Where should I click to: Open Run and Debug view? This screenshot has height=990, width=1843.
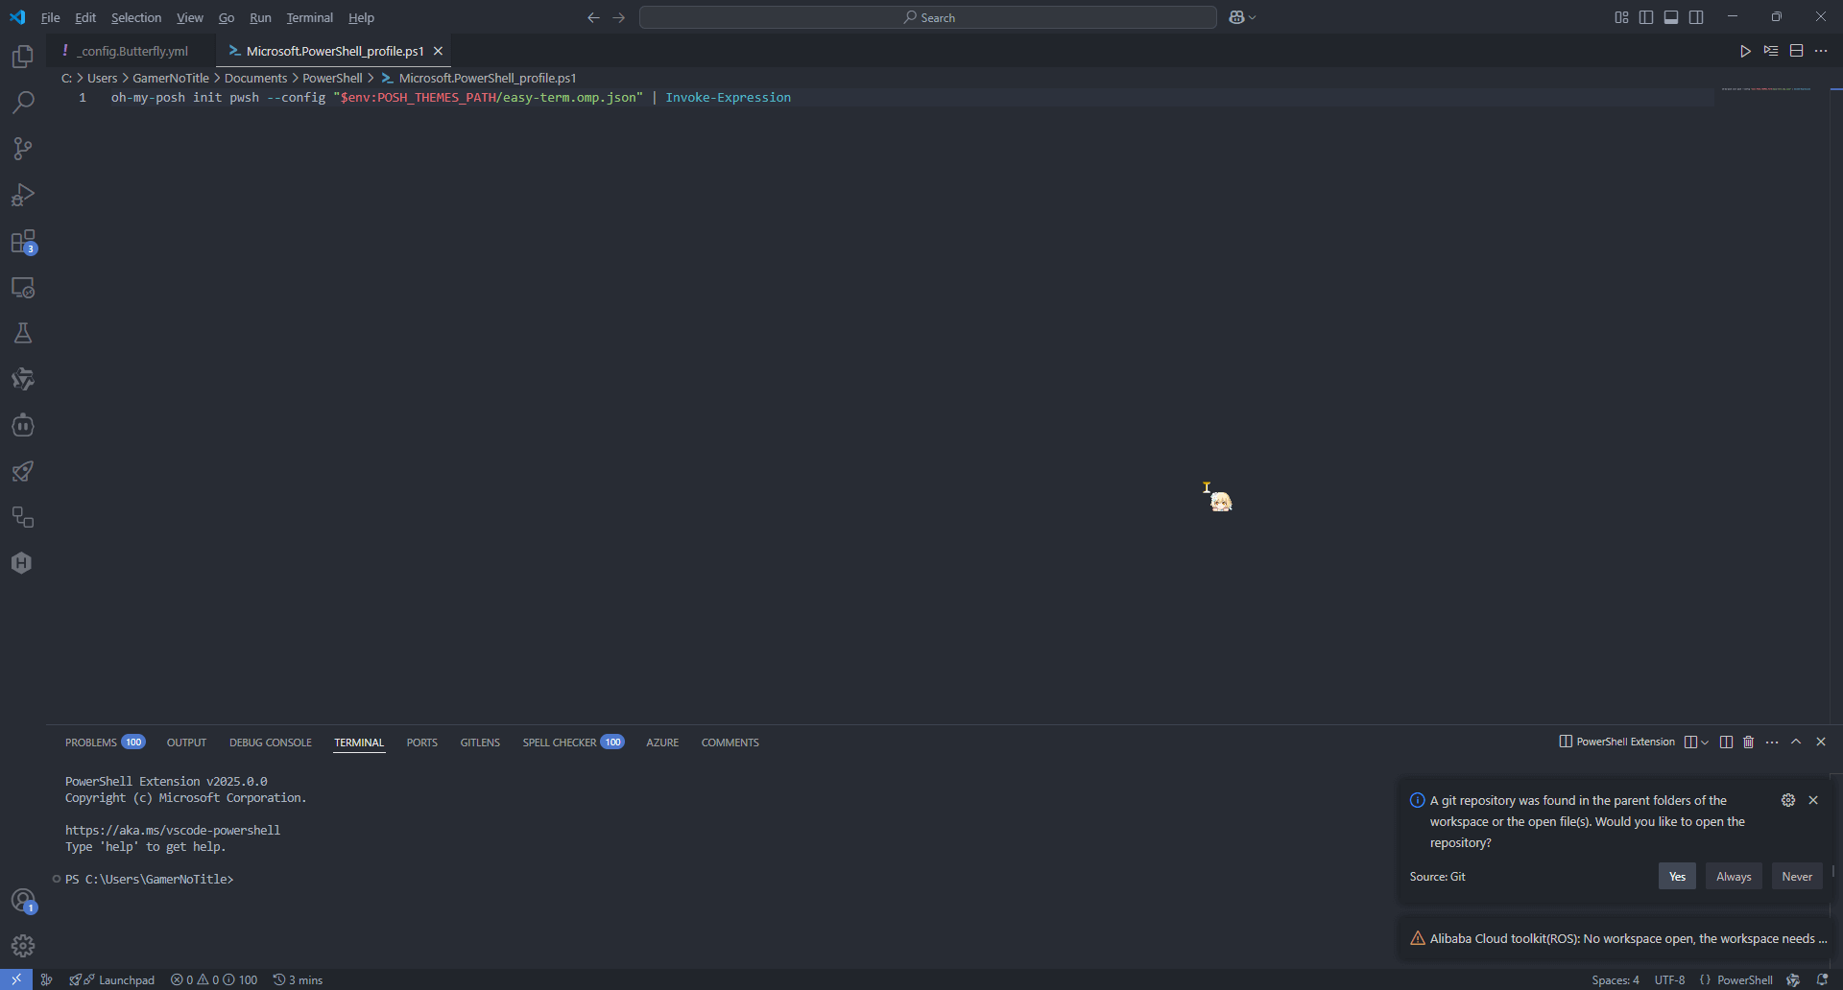[23, 195]
